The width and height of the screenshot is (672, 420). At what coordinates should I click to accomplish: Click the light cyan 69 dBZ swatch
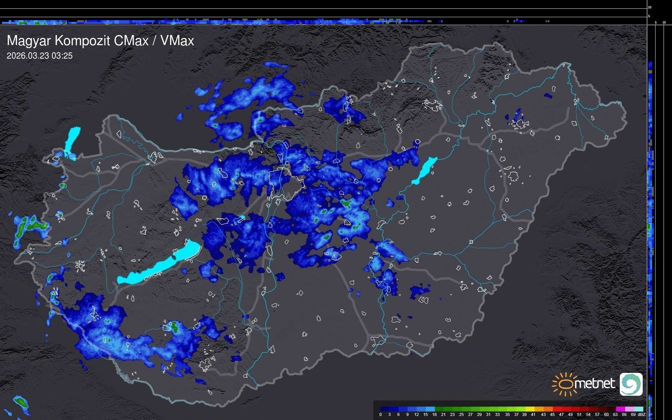(x=638, y=409)
